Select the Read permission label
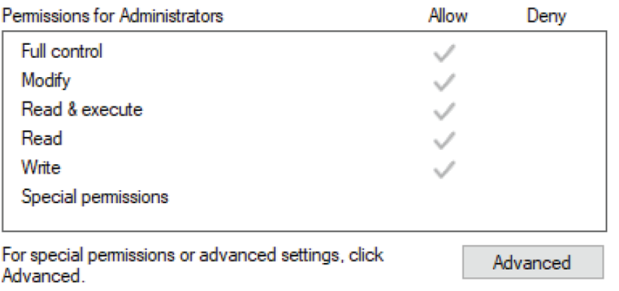 pyautogui.click(x=41, y=139)
